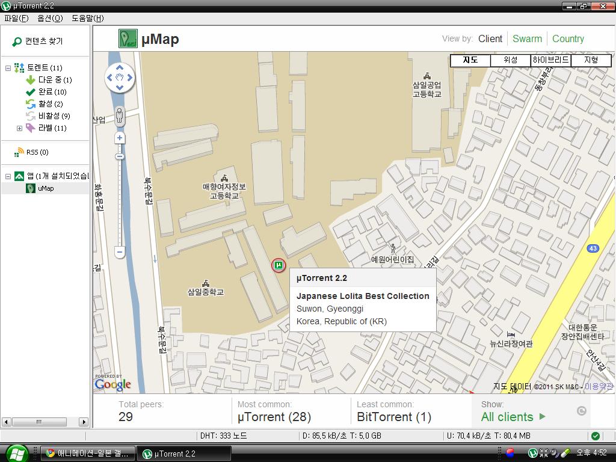Switch map type to 하이브리드

pyautogui.click(x=551, y=60)
